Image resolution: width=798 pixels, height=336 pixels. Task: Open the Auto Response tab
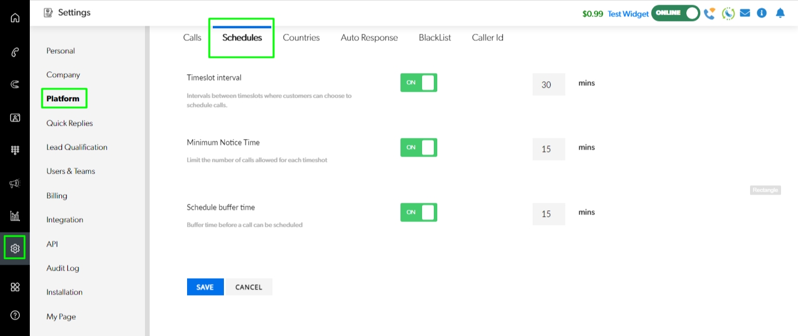(x=369, y=37)
